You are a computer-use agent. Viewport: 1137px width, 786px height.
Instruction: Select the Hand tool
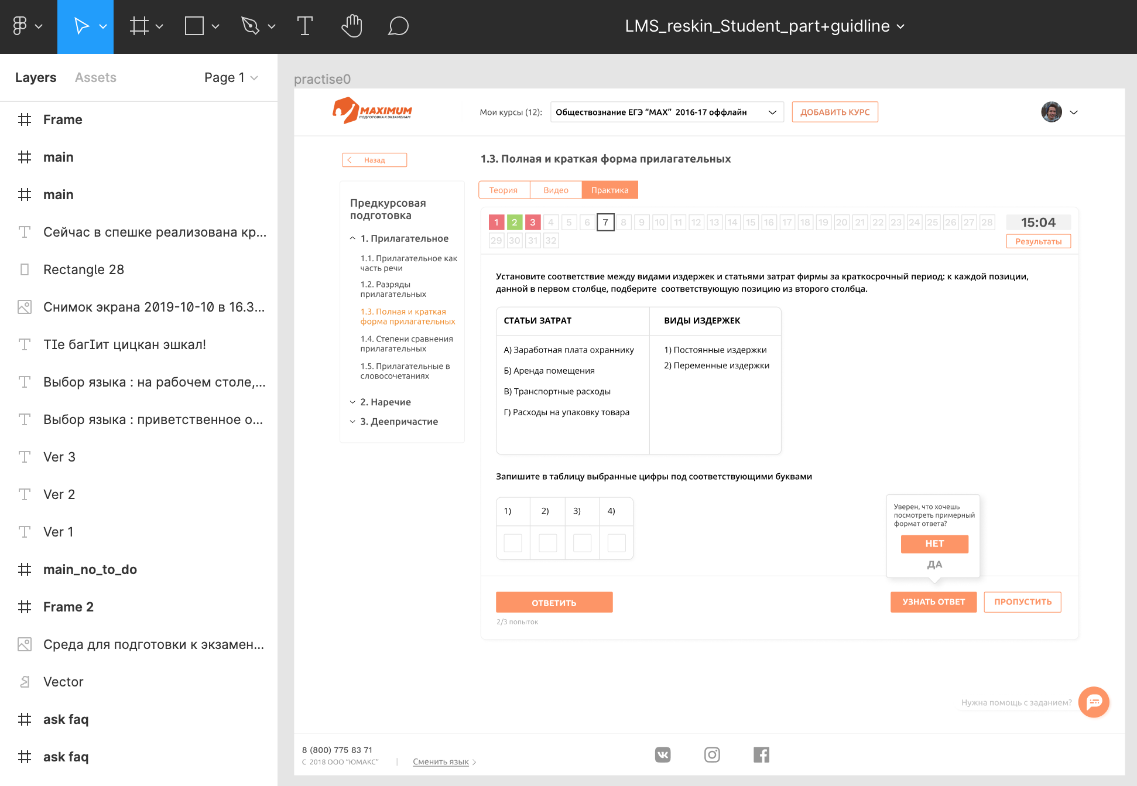coord(352,26)
